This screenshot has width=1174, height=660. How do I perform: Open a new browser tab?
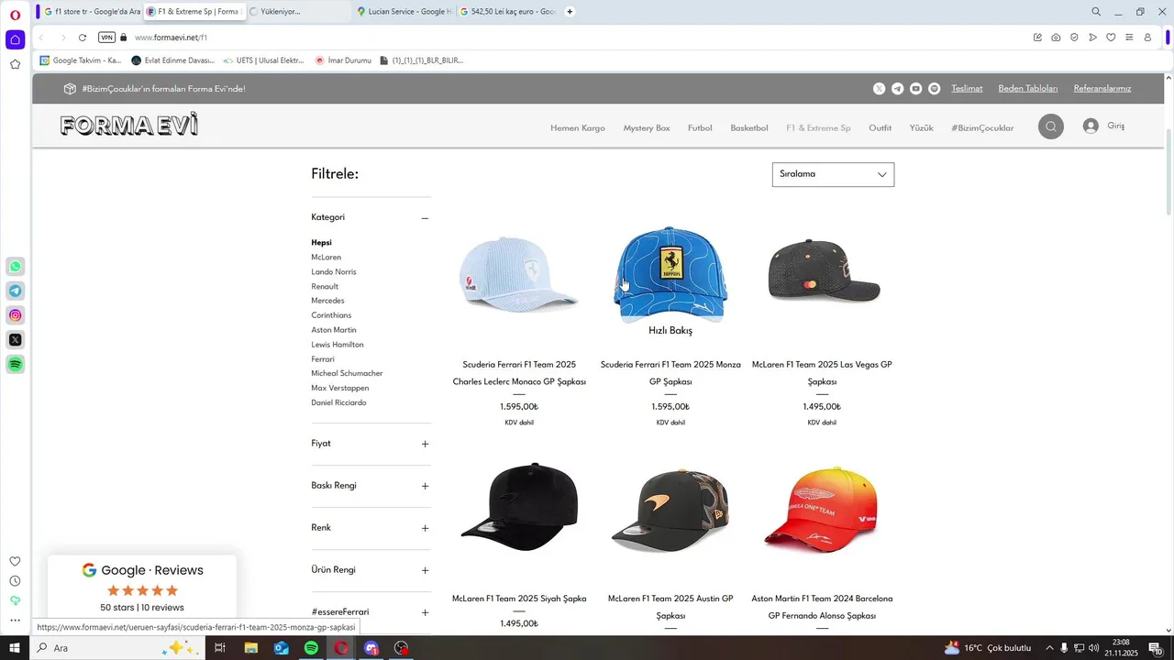pyautogui.click(x=570, y=12)
